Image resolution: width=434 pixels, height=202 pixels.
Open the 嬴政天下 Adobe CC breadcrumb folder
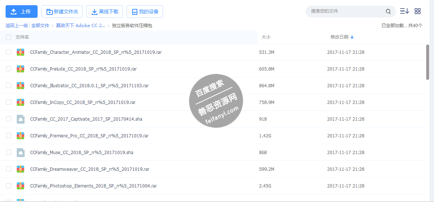80,26
